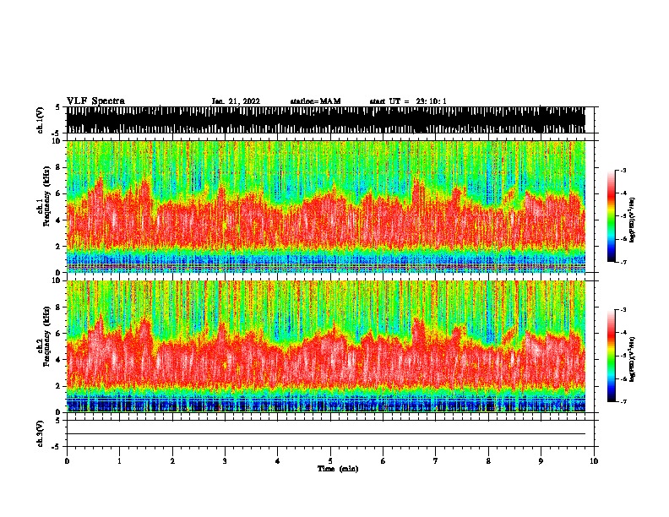Click '-7' label on ch.2 color bar
Screen dimensions: 669x517
click(x=623, y=401)
